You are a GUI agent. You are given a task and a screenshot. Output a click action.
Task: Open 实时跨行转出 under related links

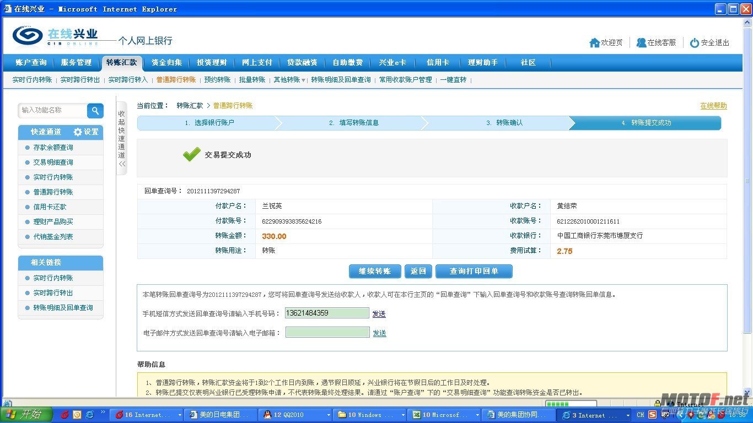click(x=53, y=293)
